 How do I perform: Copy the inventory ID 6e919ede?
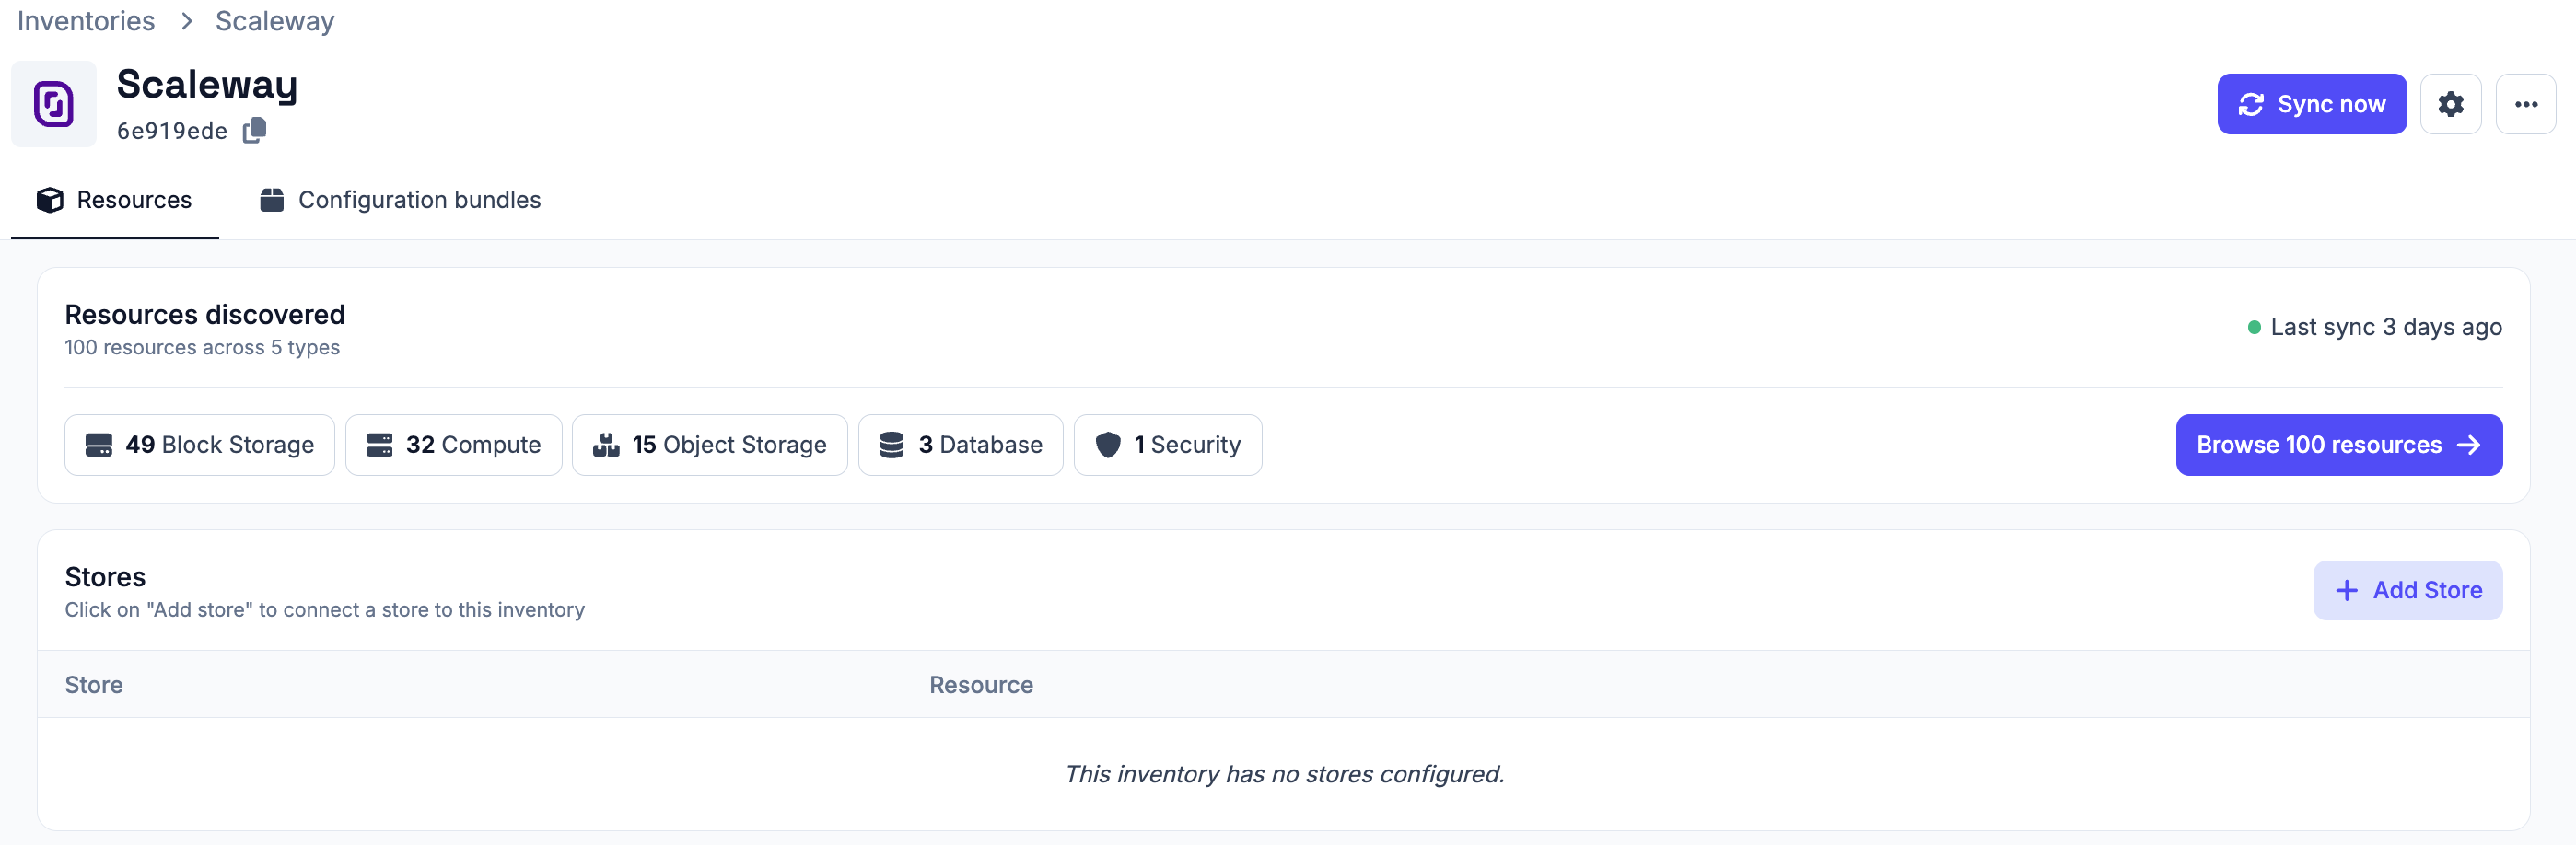(x=255, y=130)
